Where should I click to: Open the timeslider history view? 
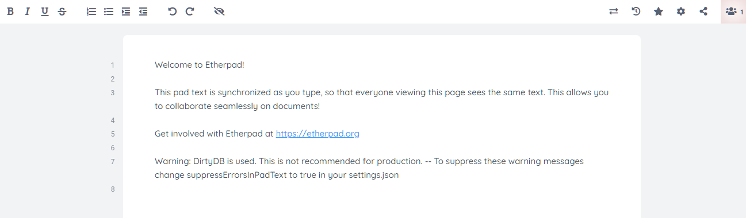click(x=636, y=11)
